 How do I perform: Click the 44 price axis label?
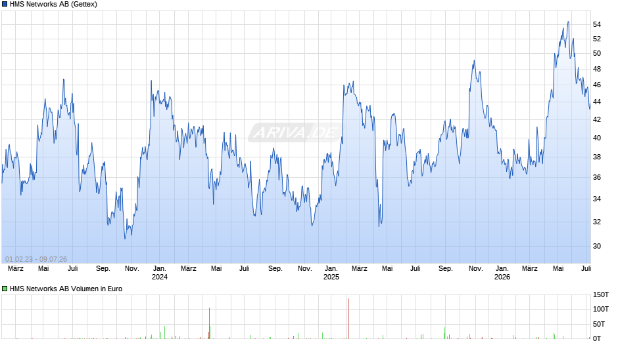coord(597,102)
